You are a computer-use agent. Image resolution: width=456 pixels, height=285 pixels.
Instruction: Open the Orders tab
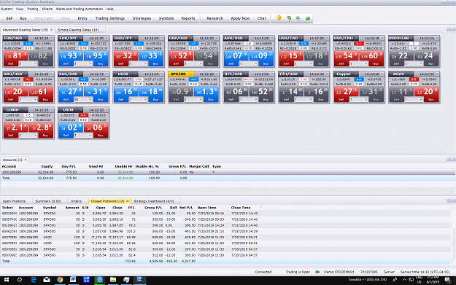coord(76,201)
